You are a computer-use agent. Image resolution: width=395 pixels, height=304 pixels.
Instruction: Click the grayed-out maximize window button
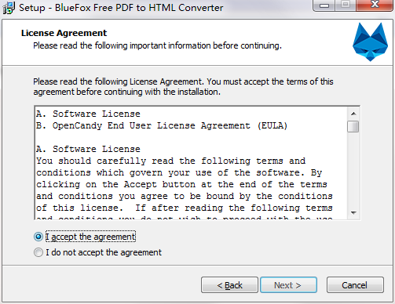point(346,5)
